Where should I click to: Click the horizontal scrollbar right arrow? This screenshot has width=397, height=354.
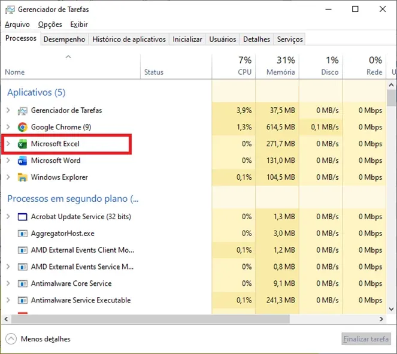(381, 319)
